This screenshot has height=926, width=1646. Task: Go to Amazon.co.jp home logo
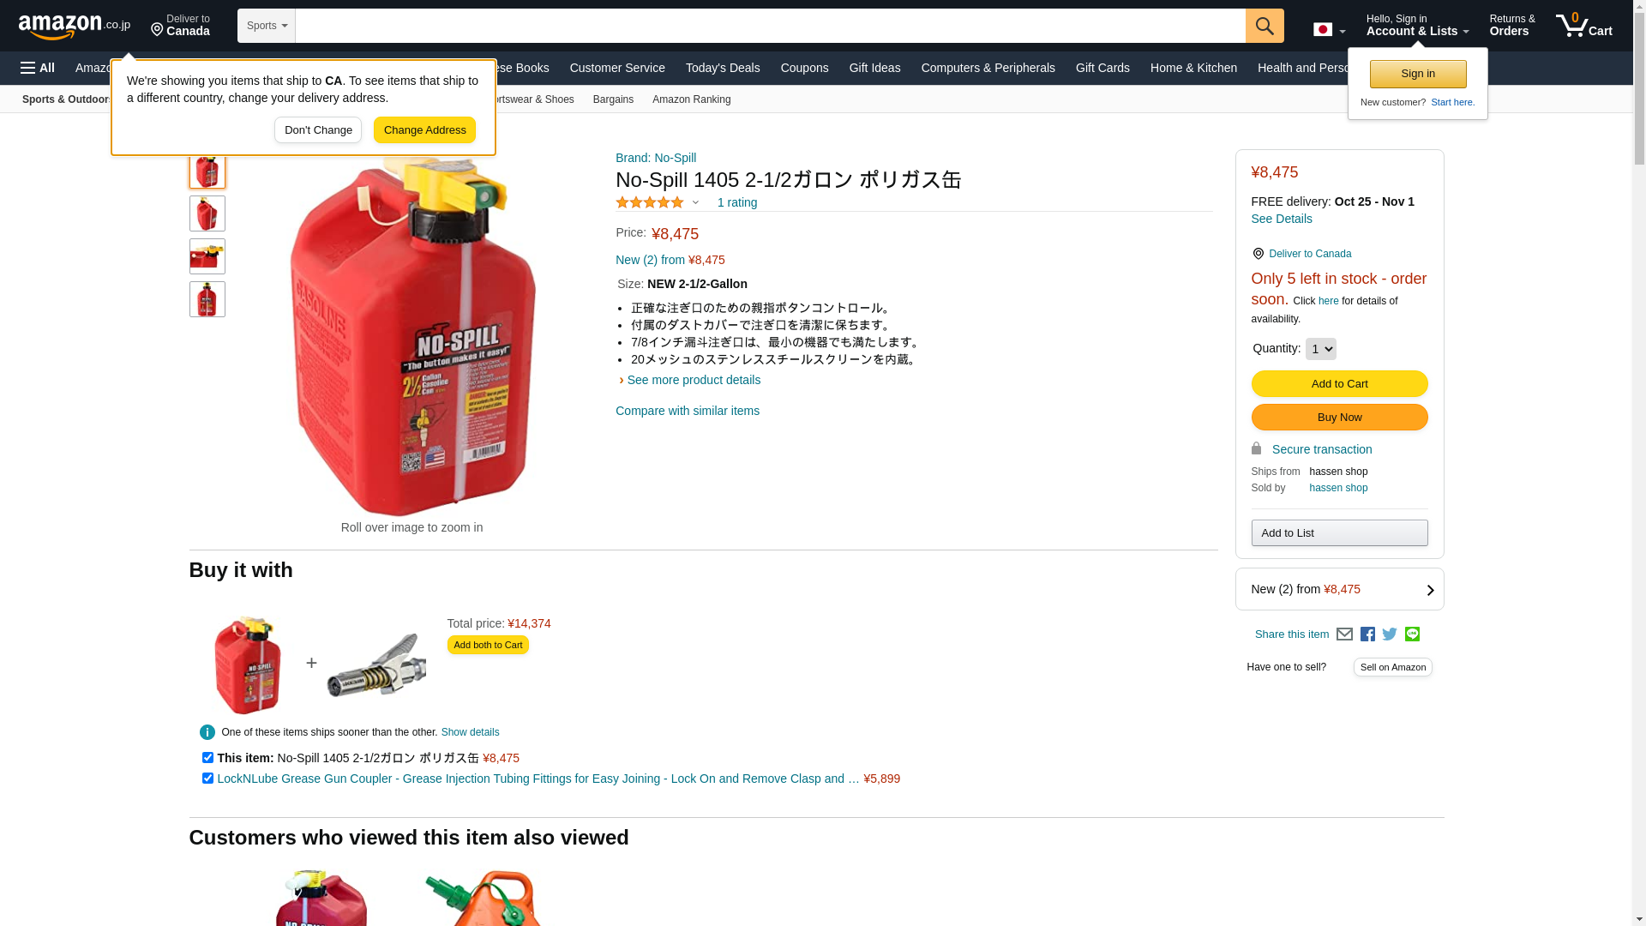[x=75, y=26]
